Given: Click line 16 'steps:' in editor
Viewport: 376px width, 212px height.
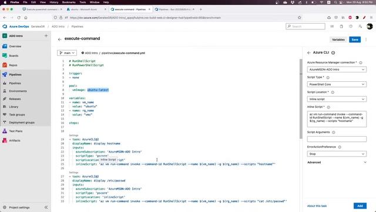Looking at the screenshot, I should [74, 123].
